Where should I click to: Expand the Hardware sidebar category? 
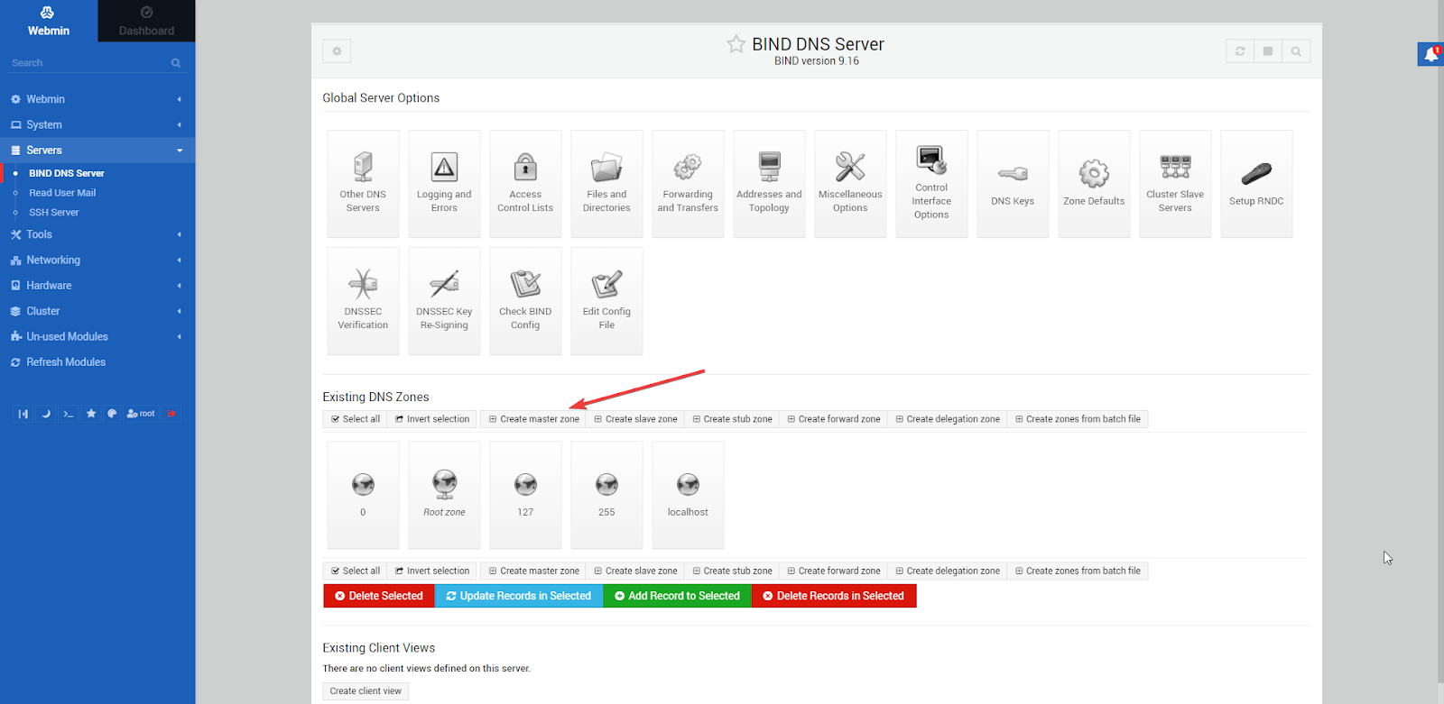(x=97, y=286)
